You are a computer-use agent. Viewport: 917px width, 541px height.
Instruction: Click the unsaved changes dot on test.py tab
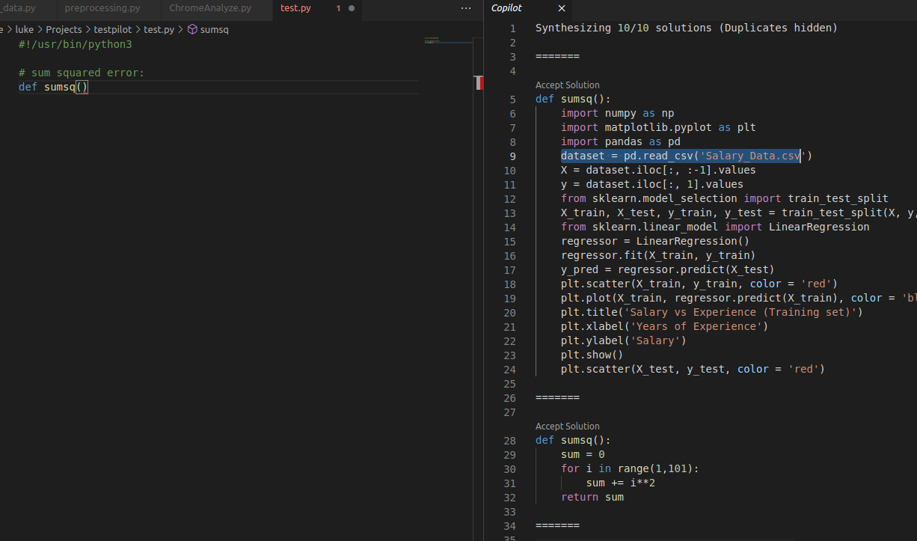(352, 8)
